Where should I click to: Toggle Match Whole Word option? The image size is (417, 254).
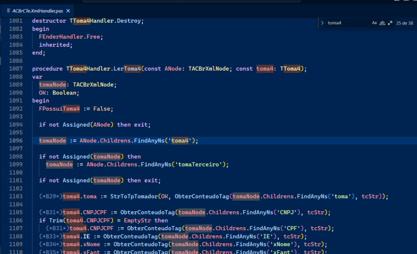[382, 23]
